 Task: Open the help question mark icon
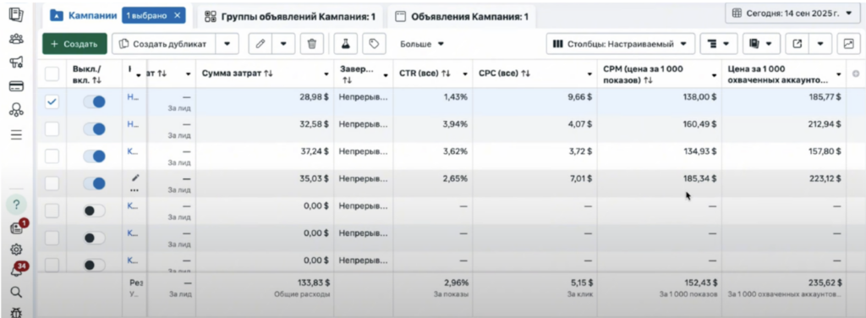pos(16,205)
